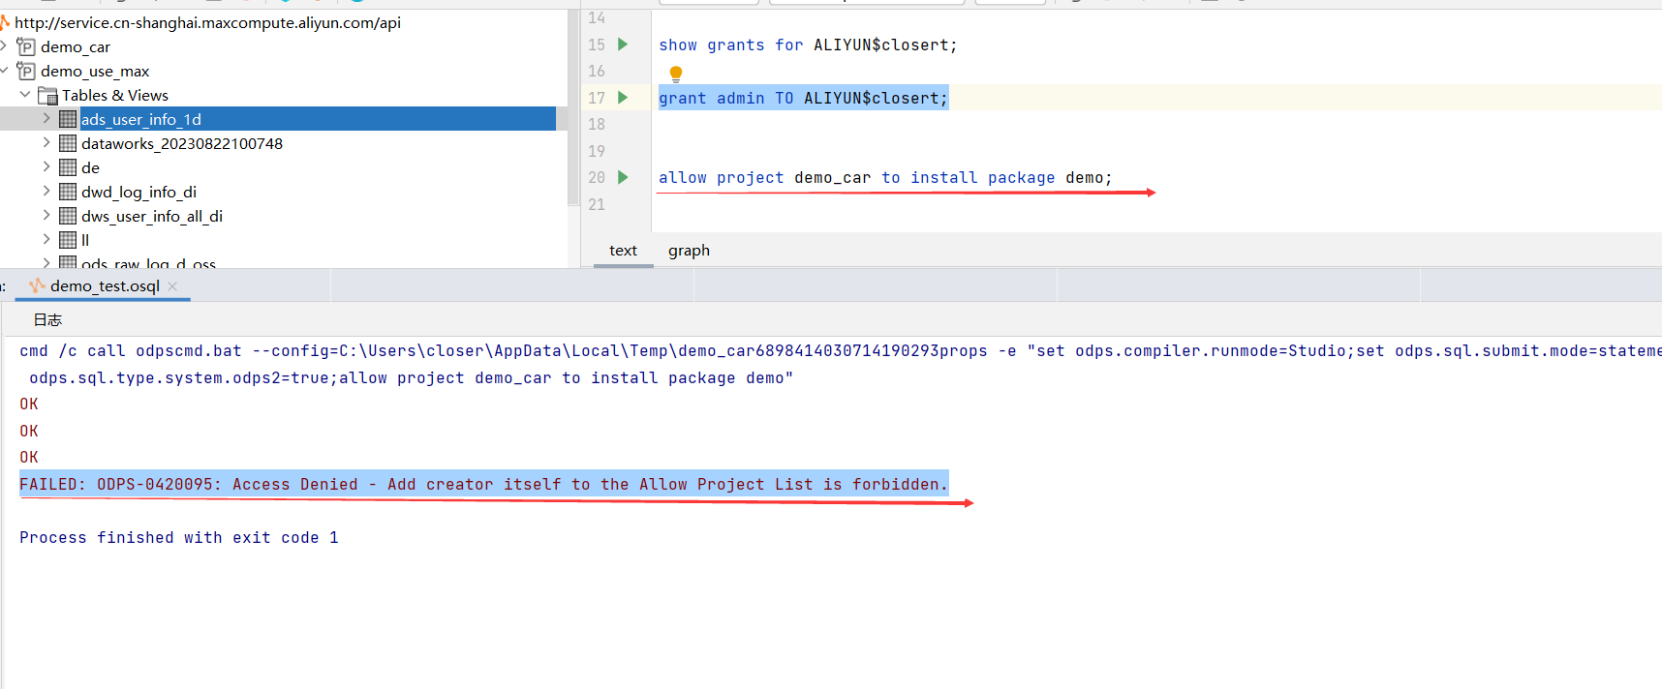Select the dwd_log_info_di table row

tap(138, 192)
